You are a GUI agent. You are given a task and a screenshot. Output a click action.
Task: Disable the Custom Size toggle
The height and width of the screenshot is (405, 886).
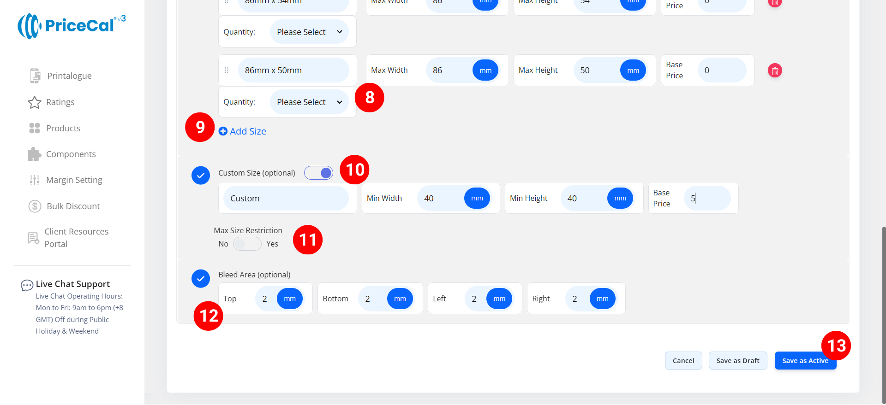point(318,173)
